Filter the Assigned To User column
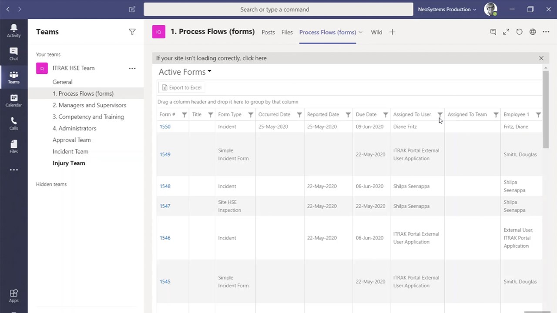Viewport: 557px width, 313px height. (x=440, y=115)
